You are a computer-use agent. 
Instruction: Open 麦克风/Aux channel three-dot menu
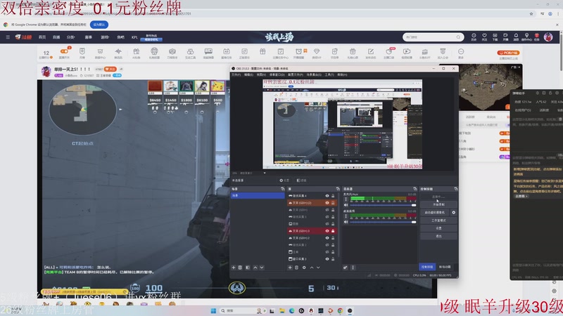346,199
